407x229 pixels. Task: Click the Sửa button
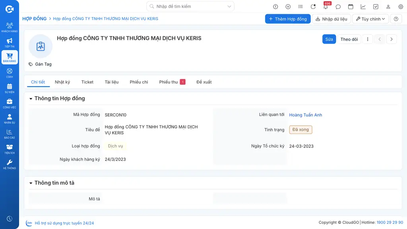pos(329,39)
